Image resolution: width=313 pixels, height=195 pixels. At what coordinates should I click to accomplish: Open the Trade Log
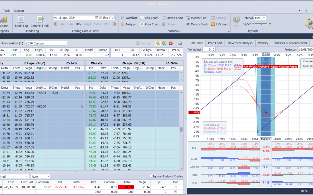(21, 21)
